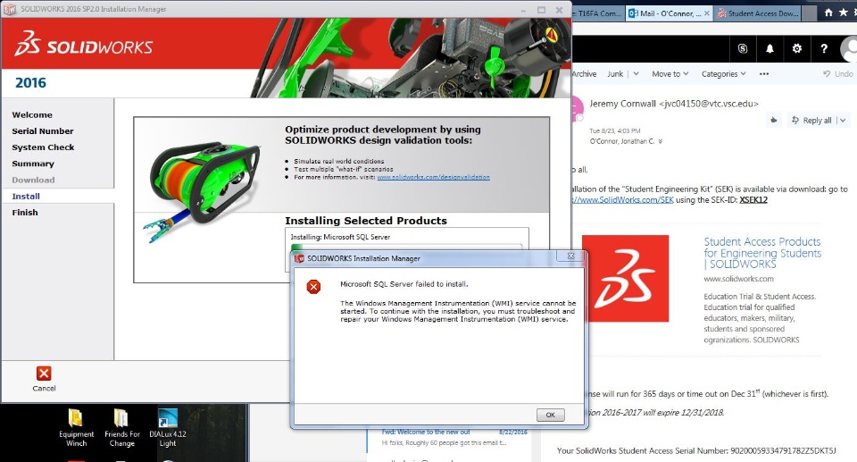Click Reply all on the email
Viewport: 857px width, 462px height.
pyautogui.click(x=811, y=121)
